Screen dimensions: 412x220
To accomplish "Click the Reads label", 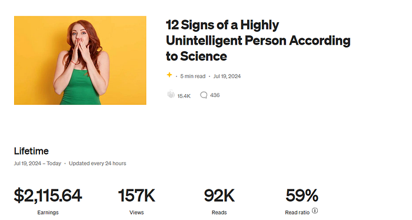I will coord(219,212).
